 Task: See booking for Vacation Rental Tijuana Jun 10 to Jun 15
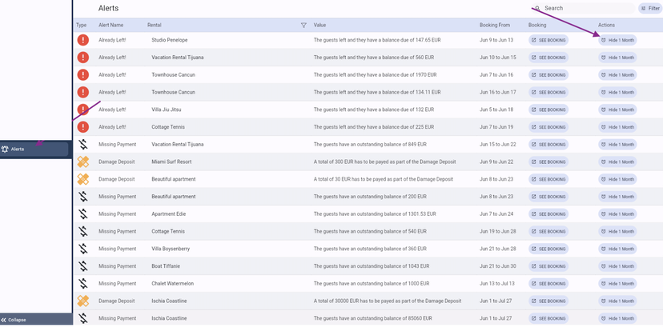pos(548,58)
